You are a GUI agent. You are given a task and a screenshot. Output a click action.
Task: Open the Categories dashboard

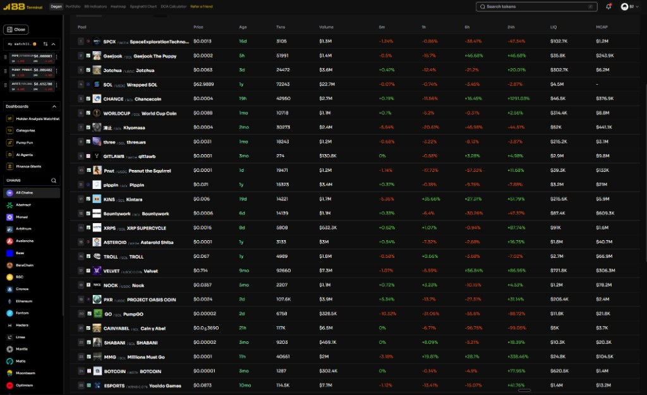point(21,130)
